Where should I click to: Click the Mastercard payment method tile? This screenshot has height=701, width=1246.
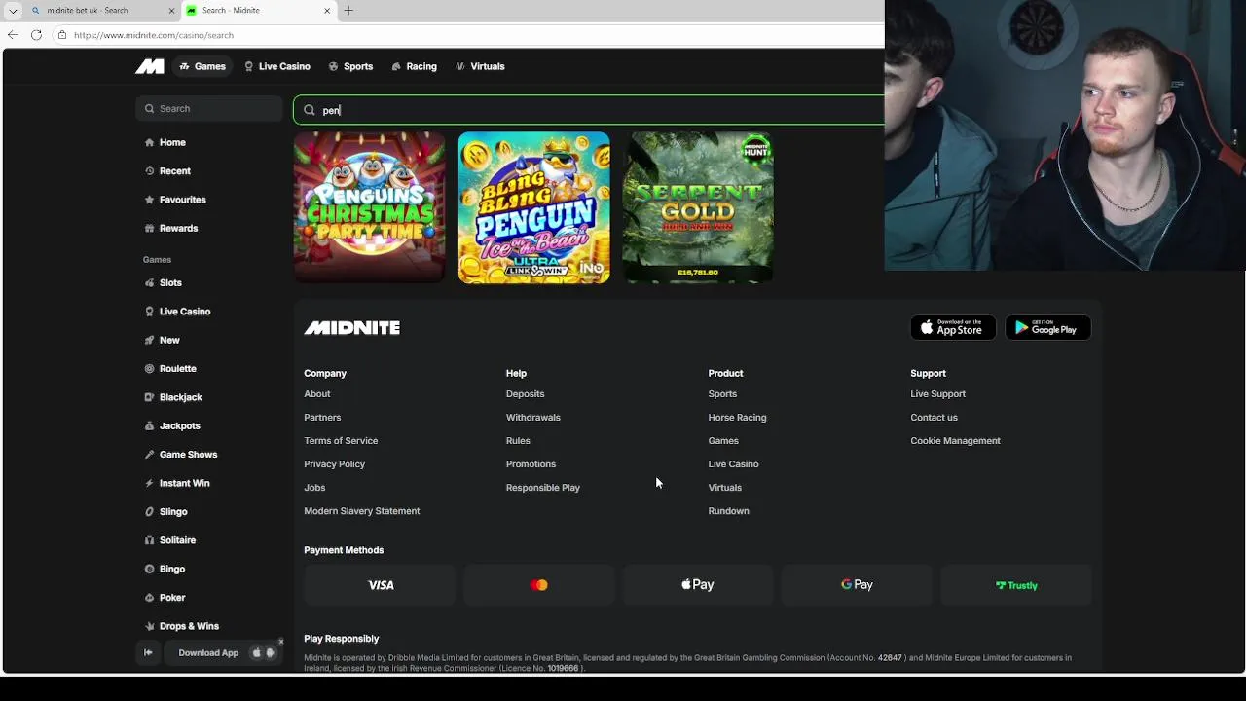pos(539,585)
